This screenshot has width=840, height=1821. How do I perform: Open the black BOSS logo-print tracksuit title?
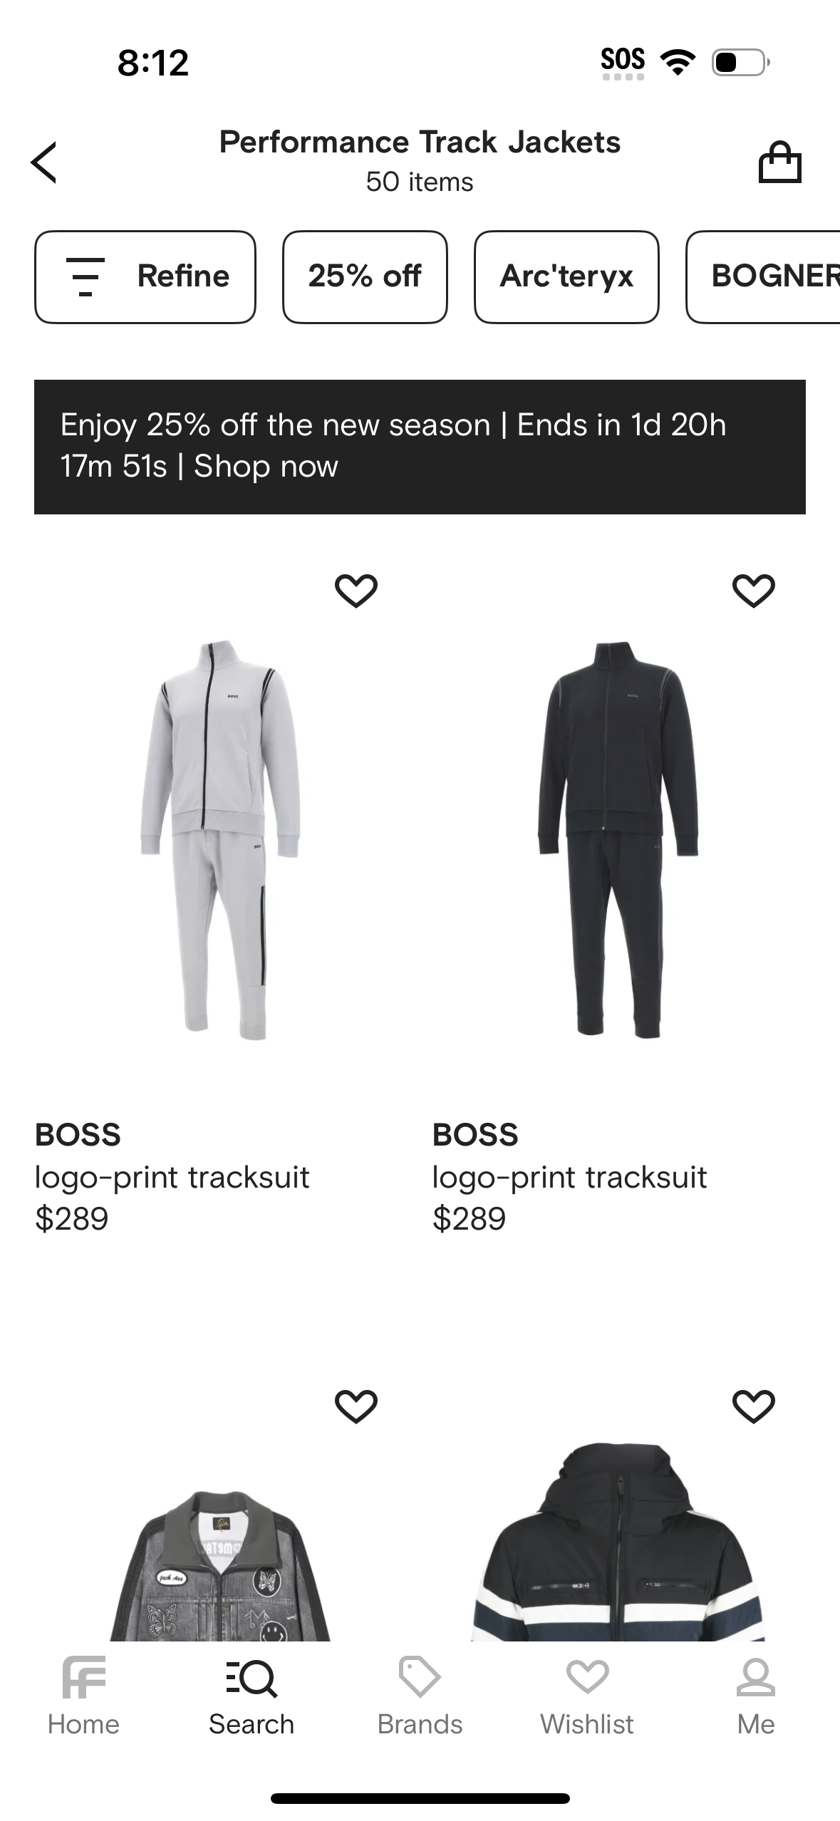tap(569, 1177)
